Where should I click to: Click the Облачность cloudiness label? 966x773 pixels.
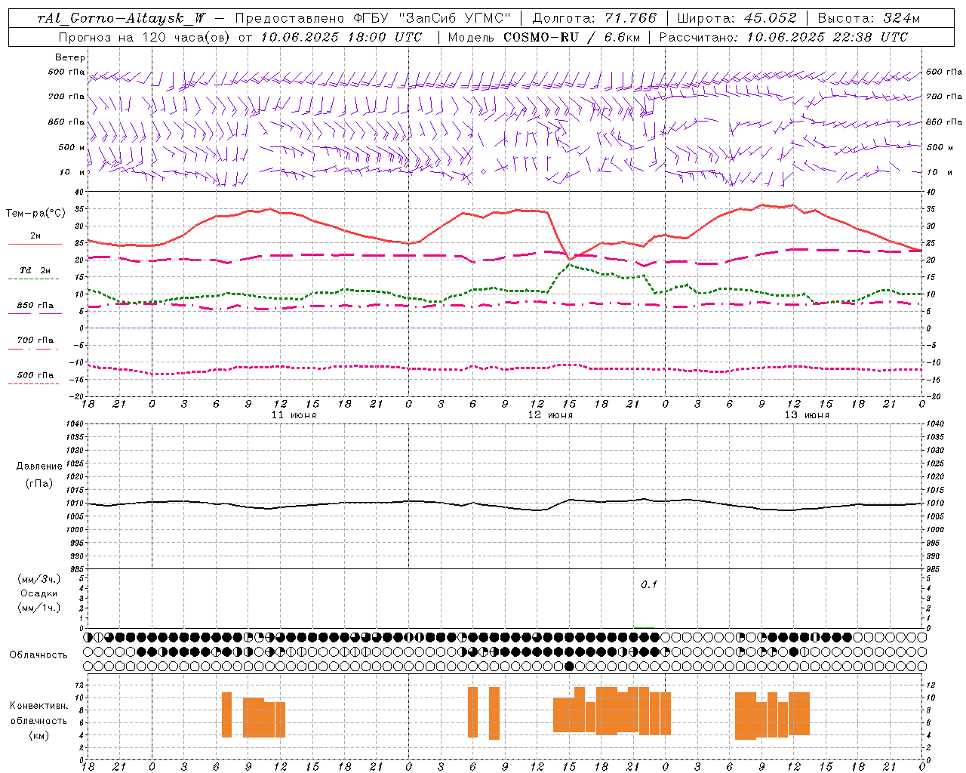tap(38, 655)
